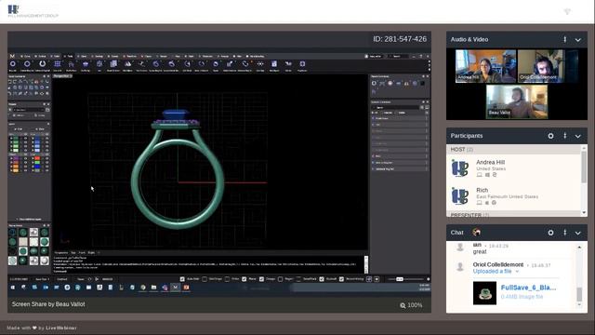Image resolution: width=595 pixels, height=335 pixels.
Task: Open Chat panel three-dot options menu
Action: click(564, 233)
